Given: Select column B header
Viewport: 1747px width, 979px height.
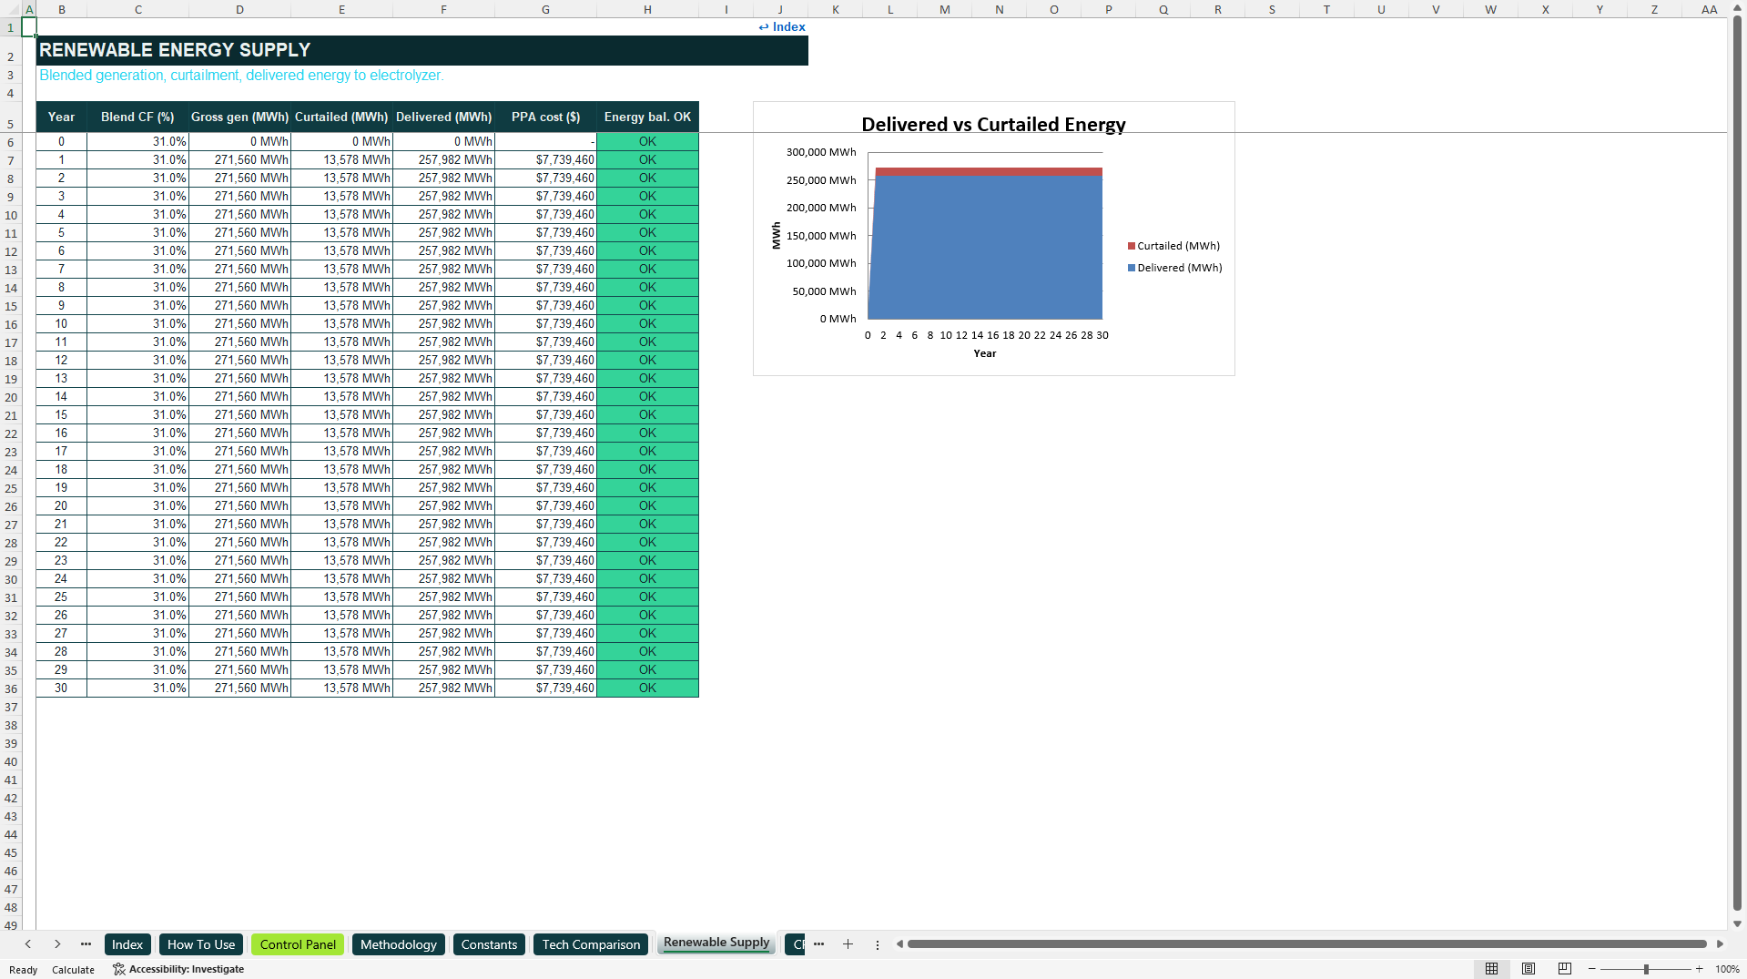Looking at the screenshot, I should [61, 9].
